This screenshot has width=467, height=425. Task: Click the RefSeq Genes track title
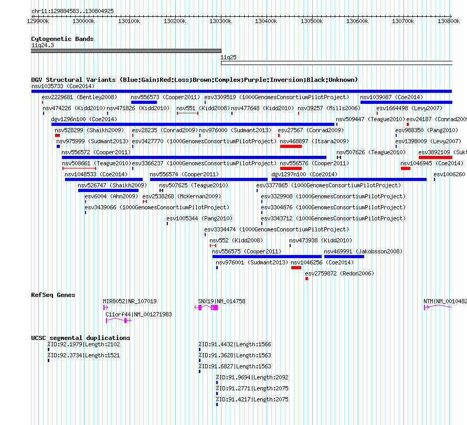point(53,295)
